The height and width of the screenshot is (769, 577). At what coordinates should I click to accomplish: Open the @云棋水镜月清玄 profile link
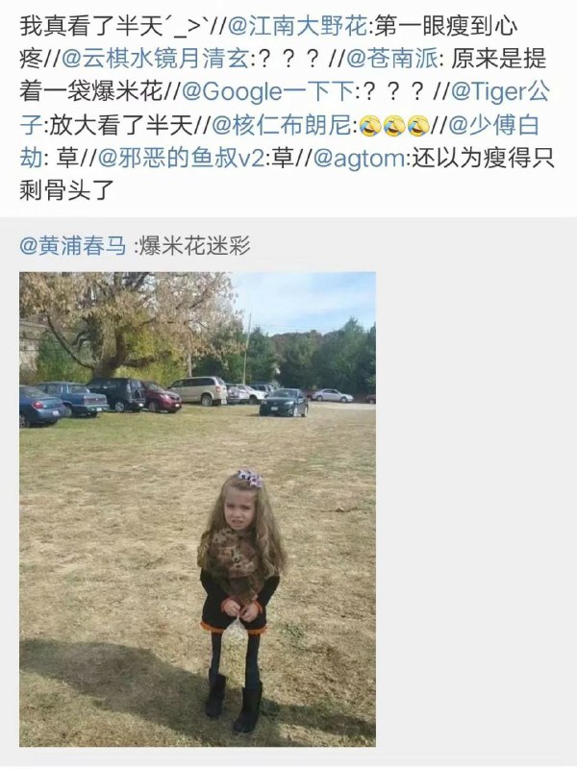coord(157,59)
